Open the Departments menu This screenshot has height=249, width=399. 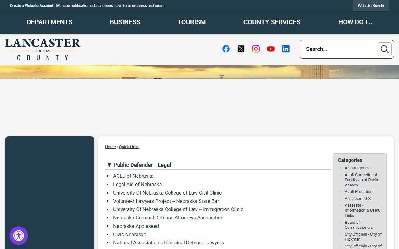[50, 22]
